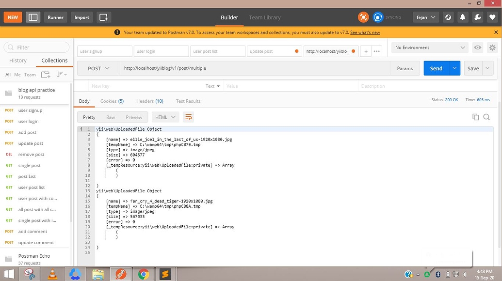Switch to the Team Library tab
Image resolution: width=502 pixels, height=281 pixels.
[264, 17]
